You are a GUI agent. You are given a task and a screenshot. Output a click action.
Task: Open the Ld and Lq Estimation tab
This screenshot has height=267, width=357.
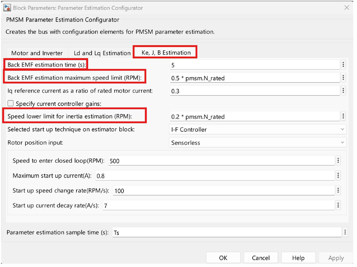coord(102,53)
